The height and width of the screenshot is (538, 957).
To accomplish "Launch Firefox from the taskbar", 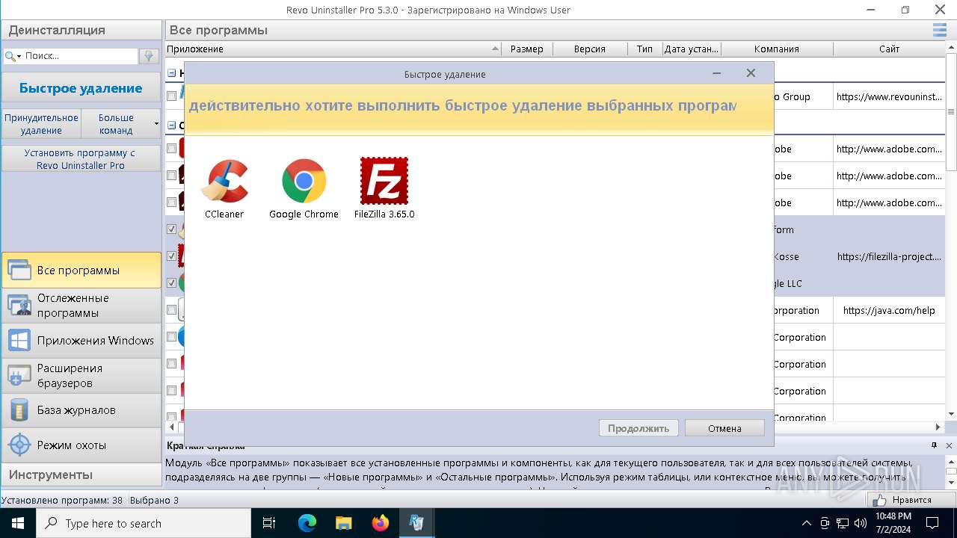I will tap(380, 523).
